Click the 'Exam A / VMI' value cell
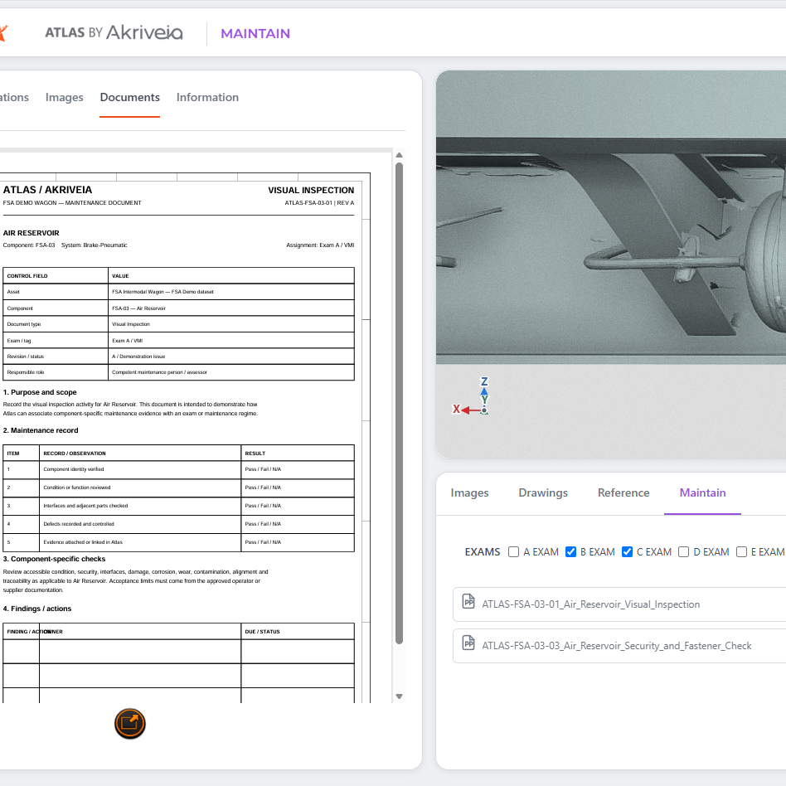Screen dimensions: 786x786 pos(231,341)
